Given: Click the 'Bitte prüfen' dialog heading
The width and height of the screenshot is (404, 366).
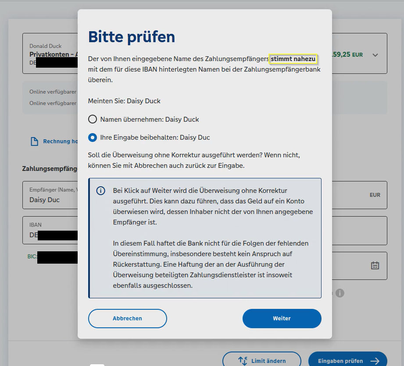Looking at the screenshot, I should pyautogui.click(x=132, y=37).
